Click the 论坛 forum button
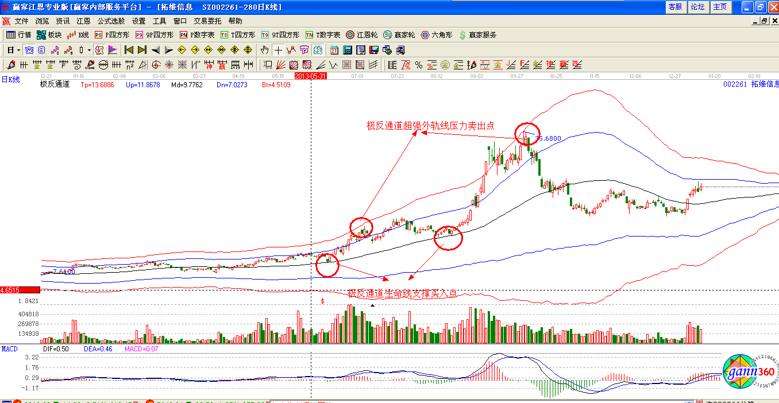 pos(697,7)
